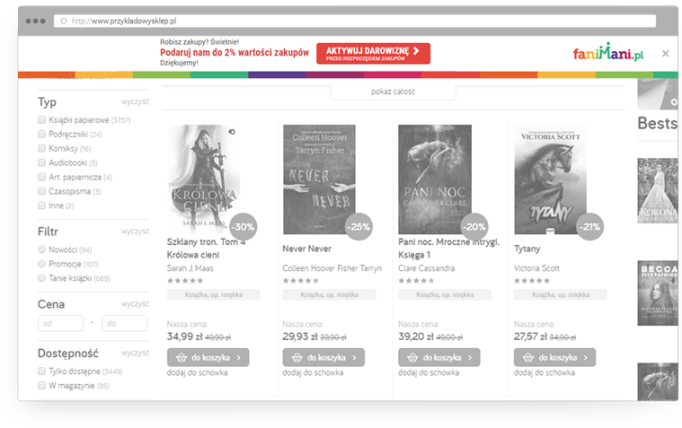This screenshot has width=682, height=428.
Task: Check the Art. papiernicze checkbox
Action: (41, 178)
